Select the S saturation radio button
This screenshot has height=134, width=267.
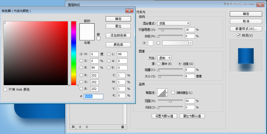(81, 61)
